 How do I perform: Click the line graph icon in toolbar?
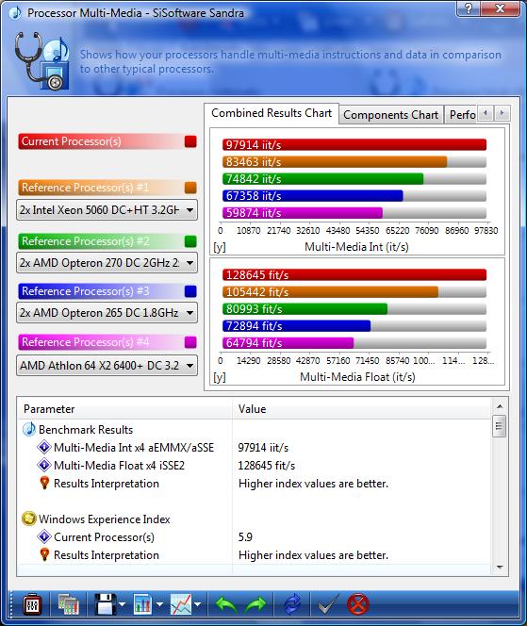181,604
